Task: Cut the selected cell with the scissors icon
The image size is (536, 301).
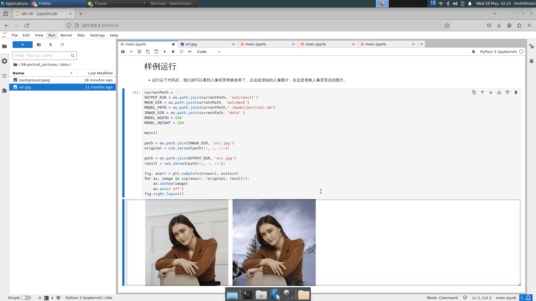Action: 140,52
